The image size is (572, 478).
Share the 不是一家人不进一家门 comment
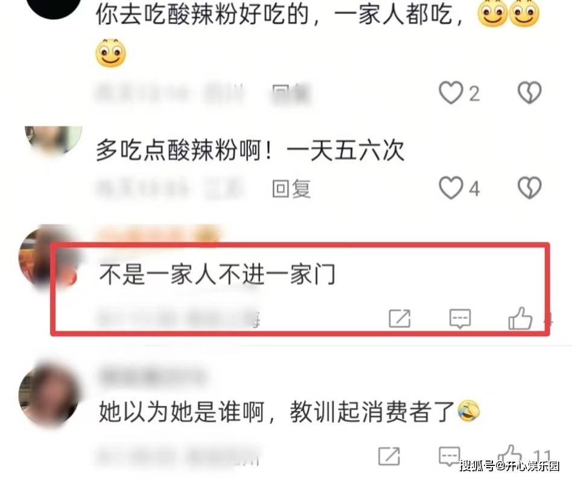tap(400, 318)
